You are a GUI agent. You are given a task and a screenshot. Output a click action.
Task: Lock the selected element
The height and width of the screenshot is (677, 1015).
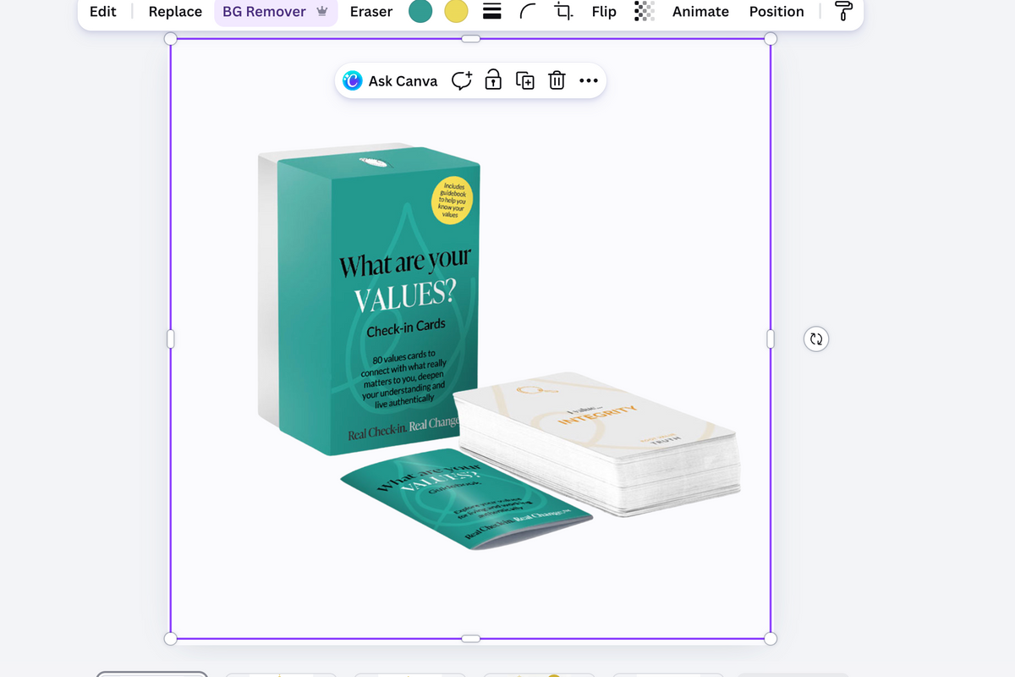pos(493,80)
